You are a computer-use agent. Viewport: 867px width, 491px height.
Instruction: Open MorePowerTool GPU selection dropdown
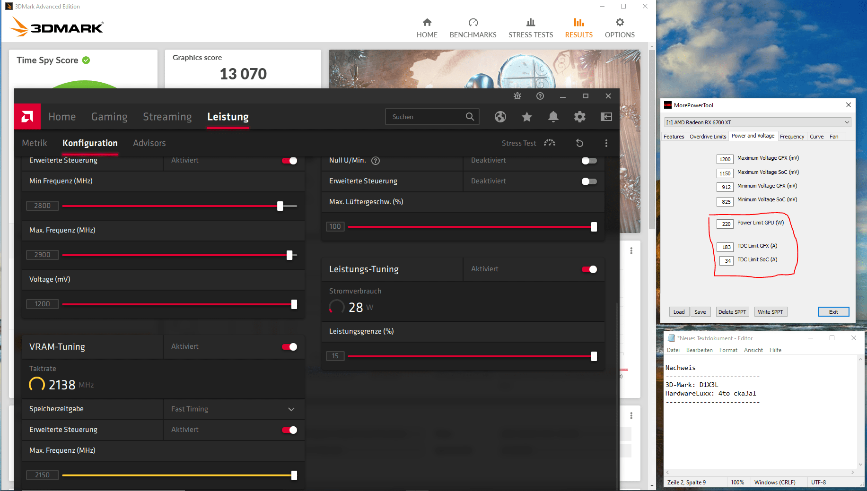click(x=758, y=122)
